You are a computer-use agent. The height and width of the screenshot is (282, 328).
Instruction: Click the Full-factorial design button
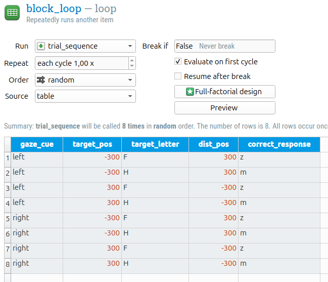click(x=224, y=92)
